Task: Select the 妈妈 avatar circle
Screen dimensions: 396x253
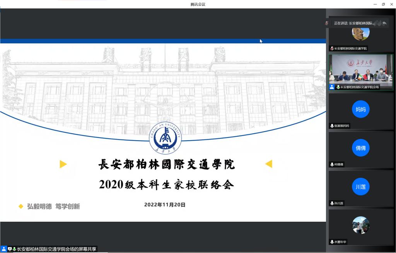Action: coord(360,109)
